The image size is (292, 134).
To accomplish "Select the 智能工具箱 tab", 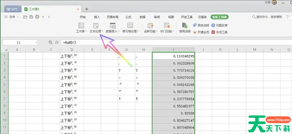I will (x=220, y=17).
